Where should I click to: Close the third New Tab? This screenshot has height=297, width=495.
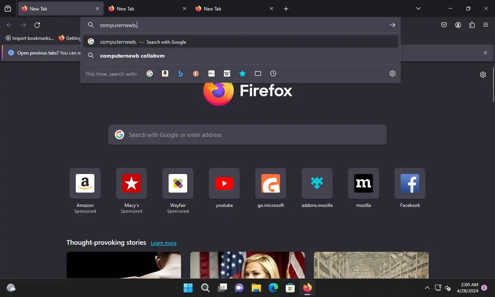pyautogui.click(x=271, y=9)
